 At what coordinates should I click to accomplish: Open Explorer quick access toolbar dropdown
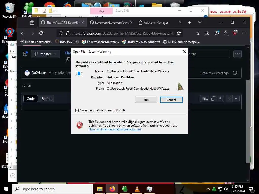[55, 11]
